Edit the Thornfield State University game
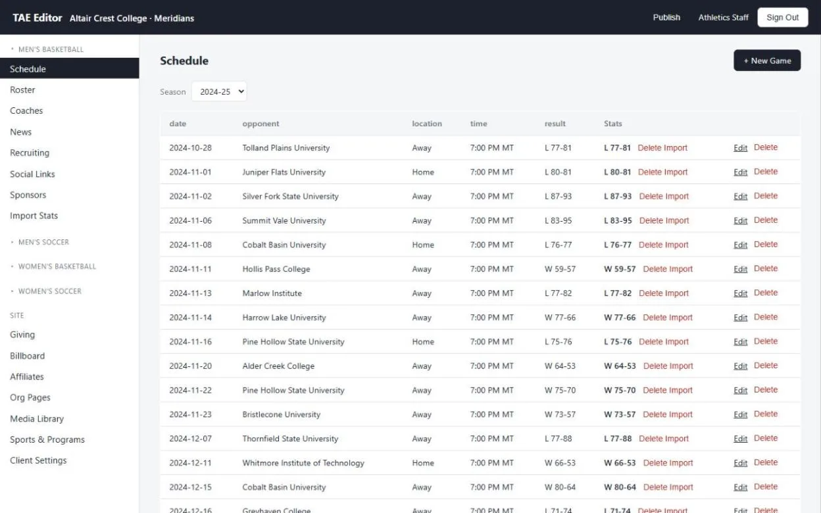Viewport: 821px width, 513px height. tap(741, 439)
